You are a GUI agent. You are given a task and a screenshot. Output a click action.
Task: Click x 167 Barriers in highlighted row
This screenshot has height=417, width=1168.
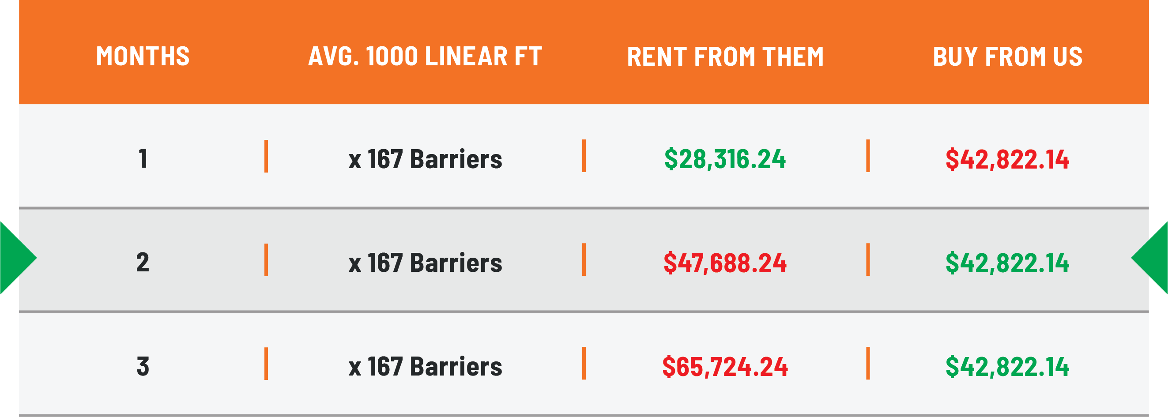[x=425, y=263]
